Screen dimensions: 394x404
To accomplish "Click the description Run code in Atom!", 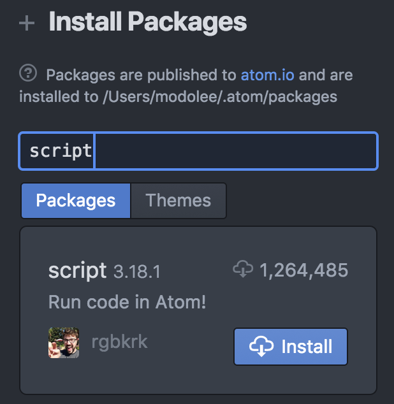I will (x=127, y=302).
